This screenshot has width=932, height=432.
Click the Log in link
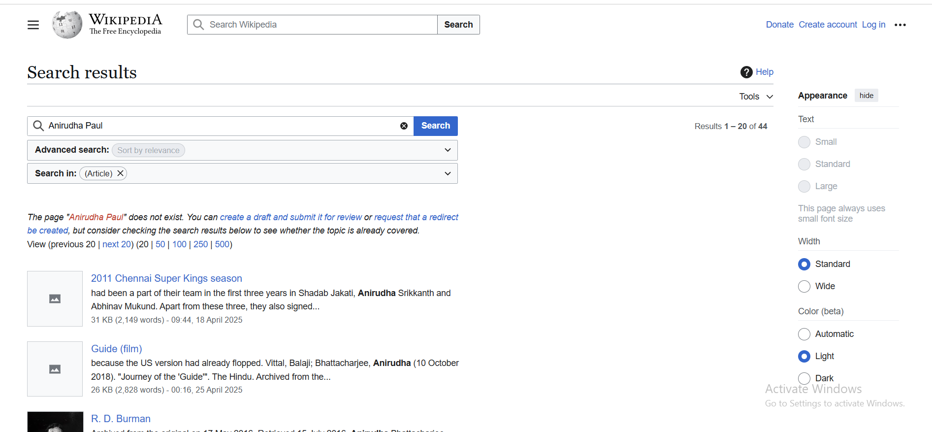click(x=873, y=25)
